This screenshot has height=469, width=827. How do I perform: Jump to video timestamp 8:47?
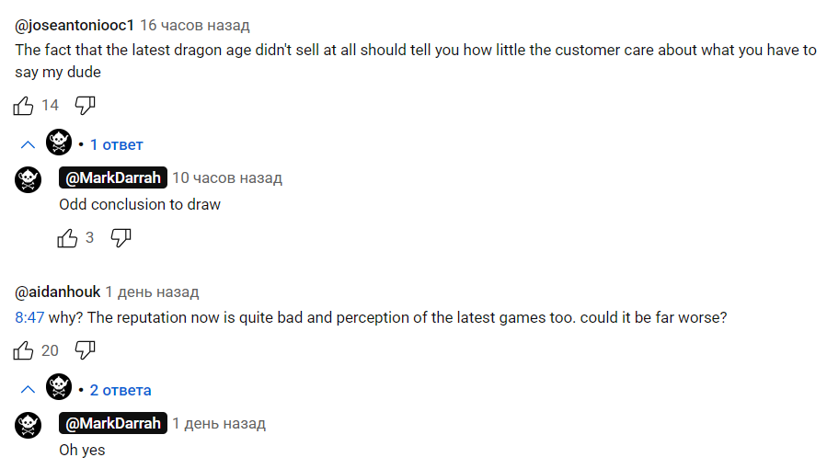[x=29, y=316]
